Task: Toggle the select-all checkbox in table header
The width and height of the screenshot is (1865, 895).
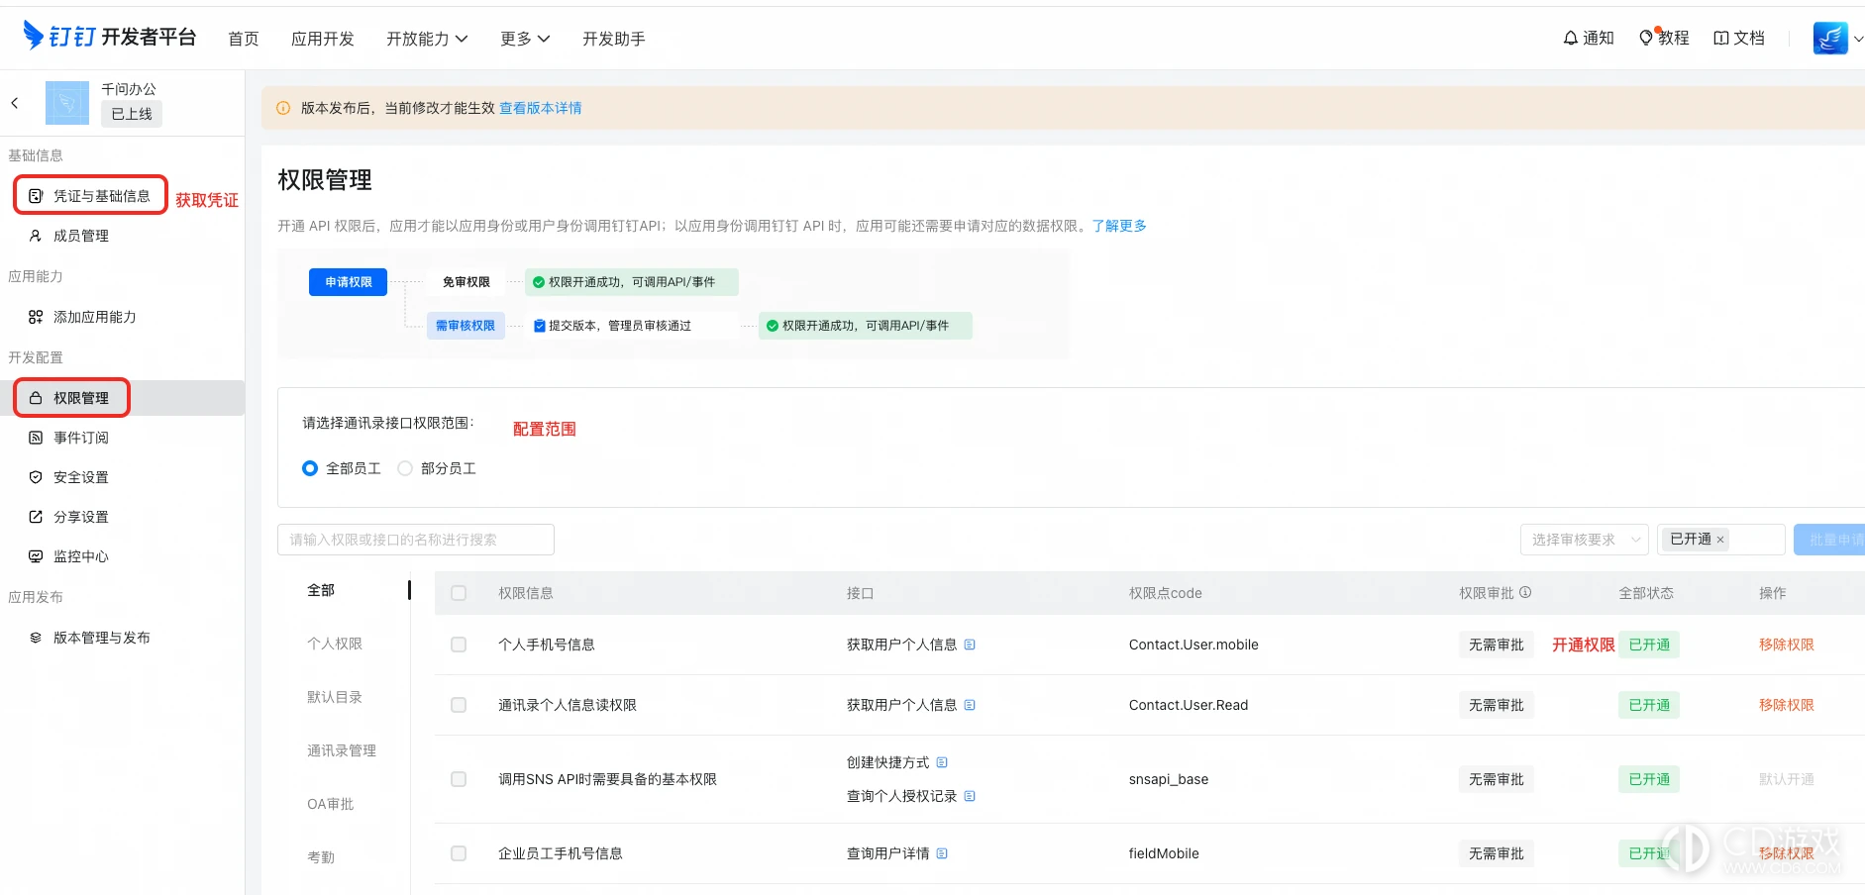Action: 459,593
